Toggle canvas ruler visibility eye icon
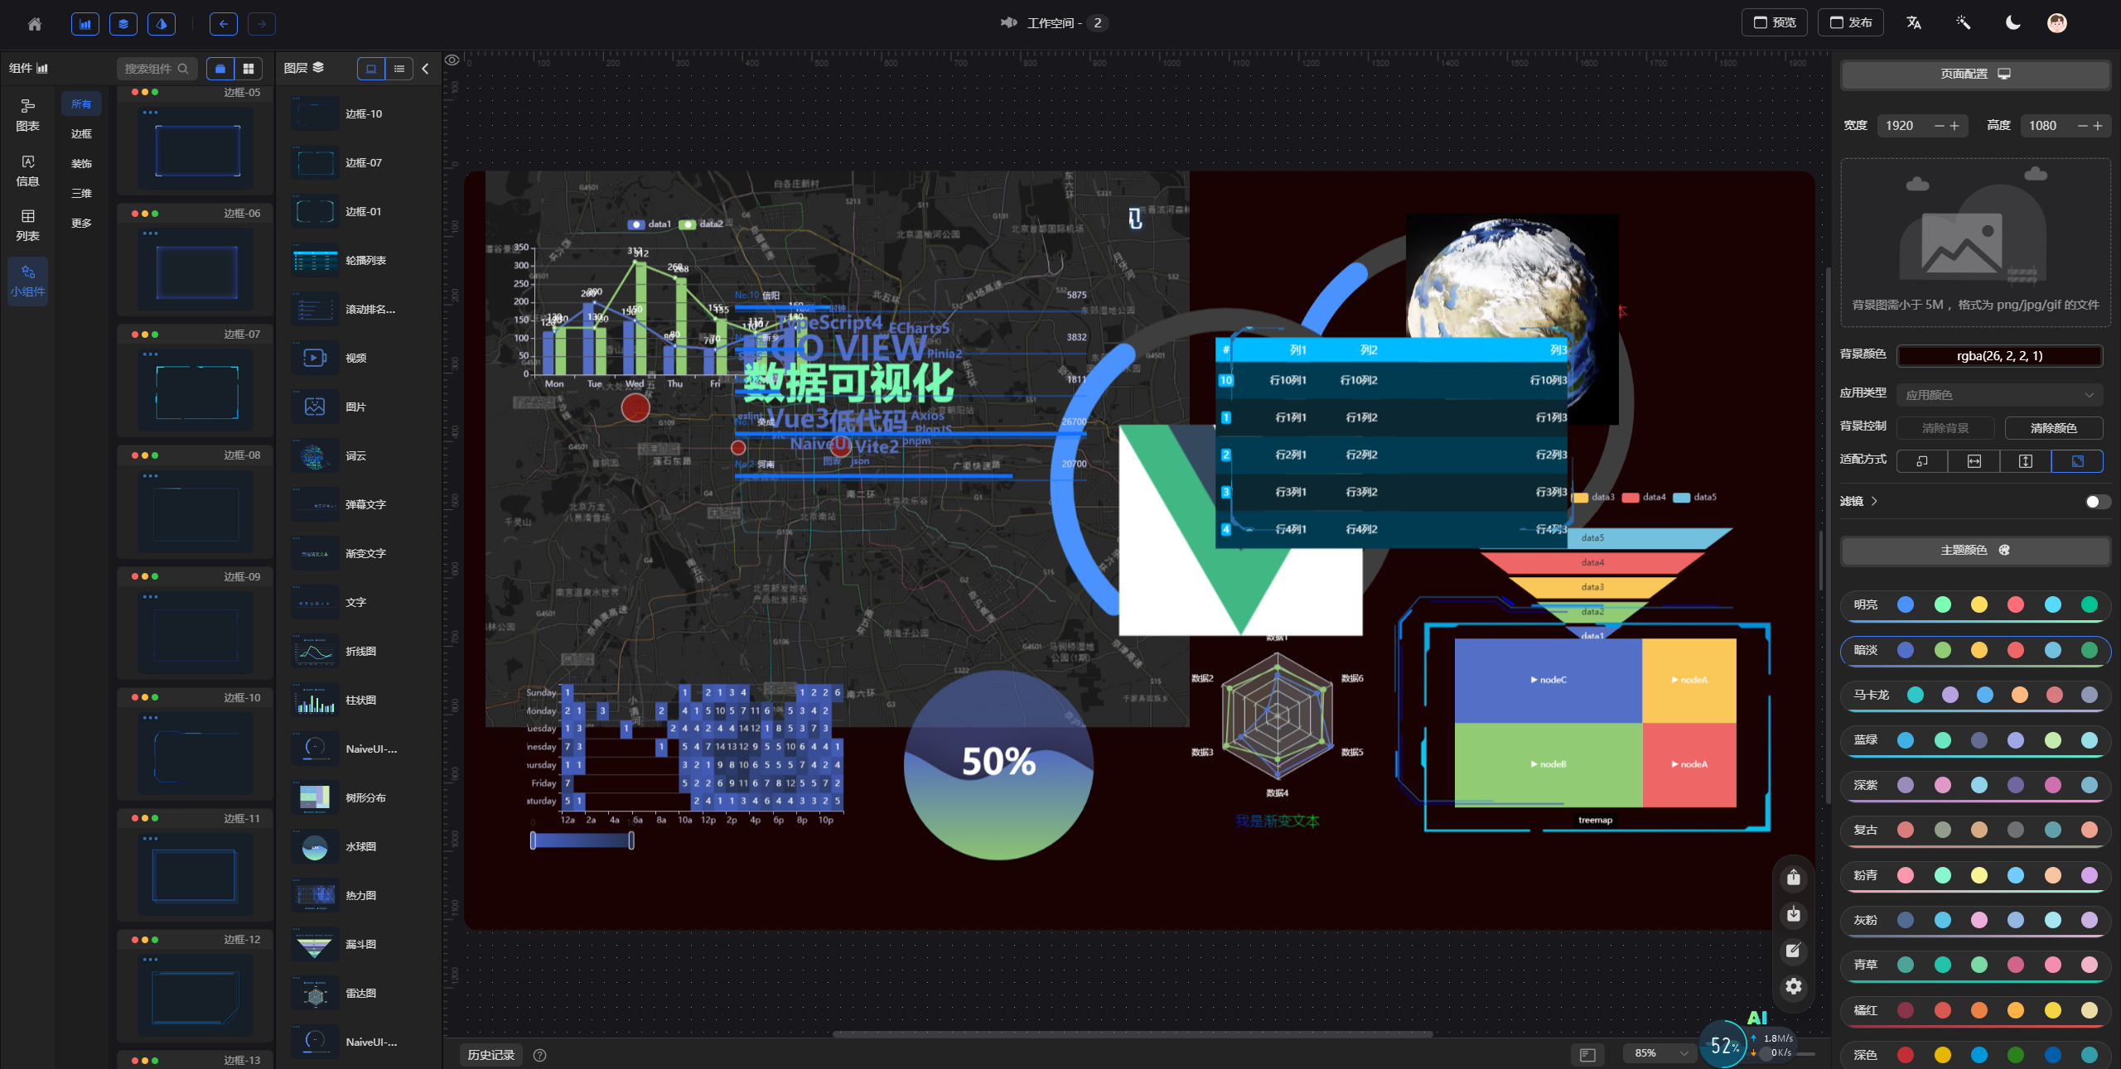This screenshot has width=2121, height=1069. pyautogui.click(x=452, y=60)
